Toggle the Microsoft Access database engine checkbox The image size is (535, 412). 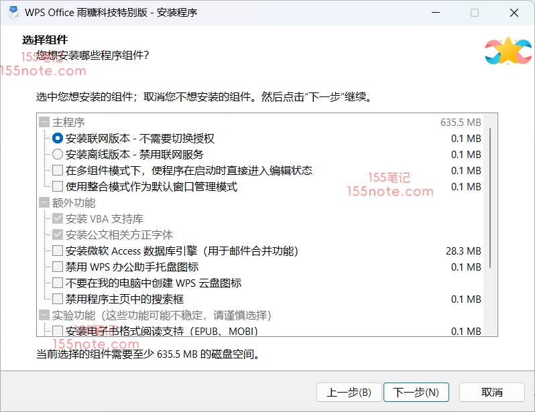pos(58,251)
